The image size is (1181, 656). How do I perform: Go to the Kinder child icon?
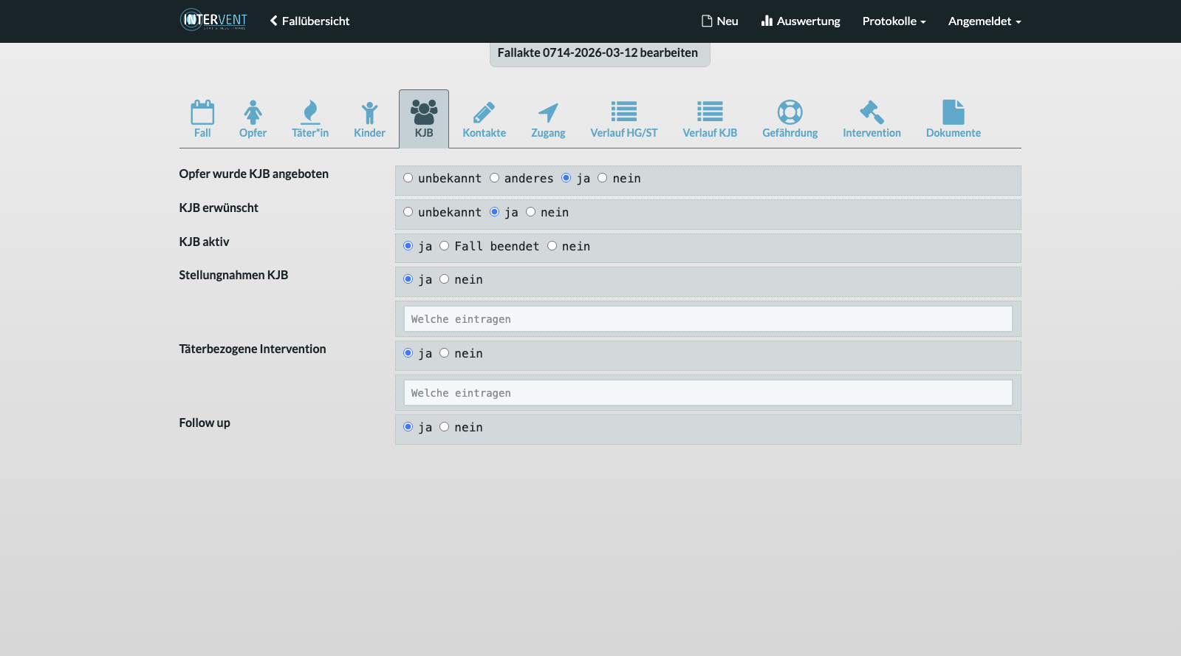[x=369, y=113]
